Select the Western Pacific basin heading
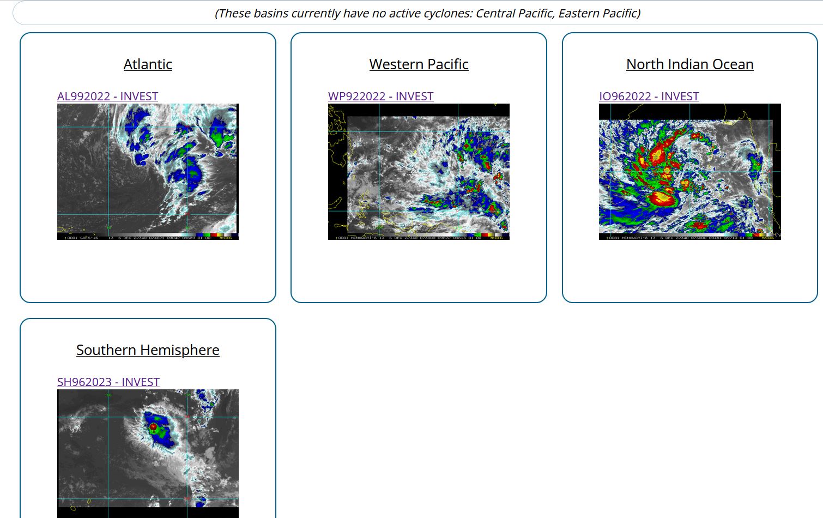 (x=419, y=64)
